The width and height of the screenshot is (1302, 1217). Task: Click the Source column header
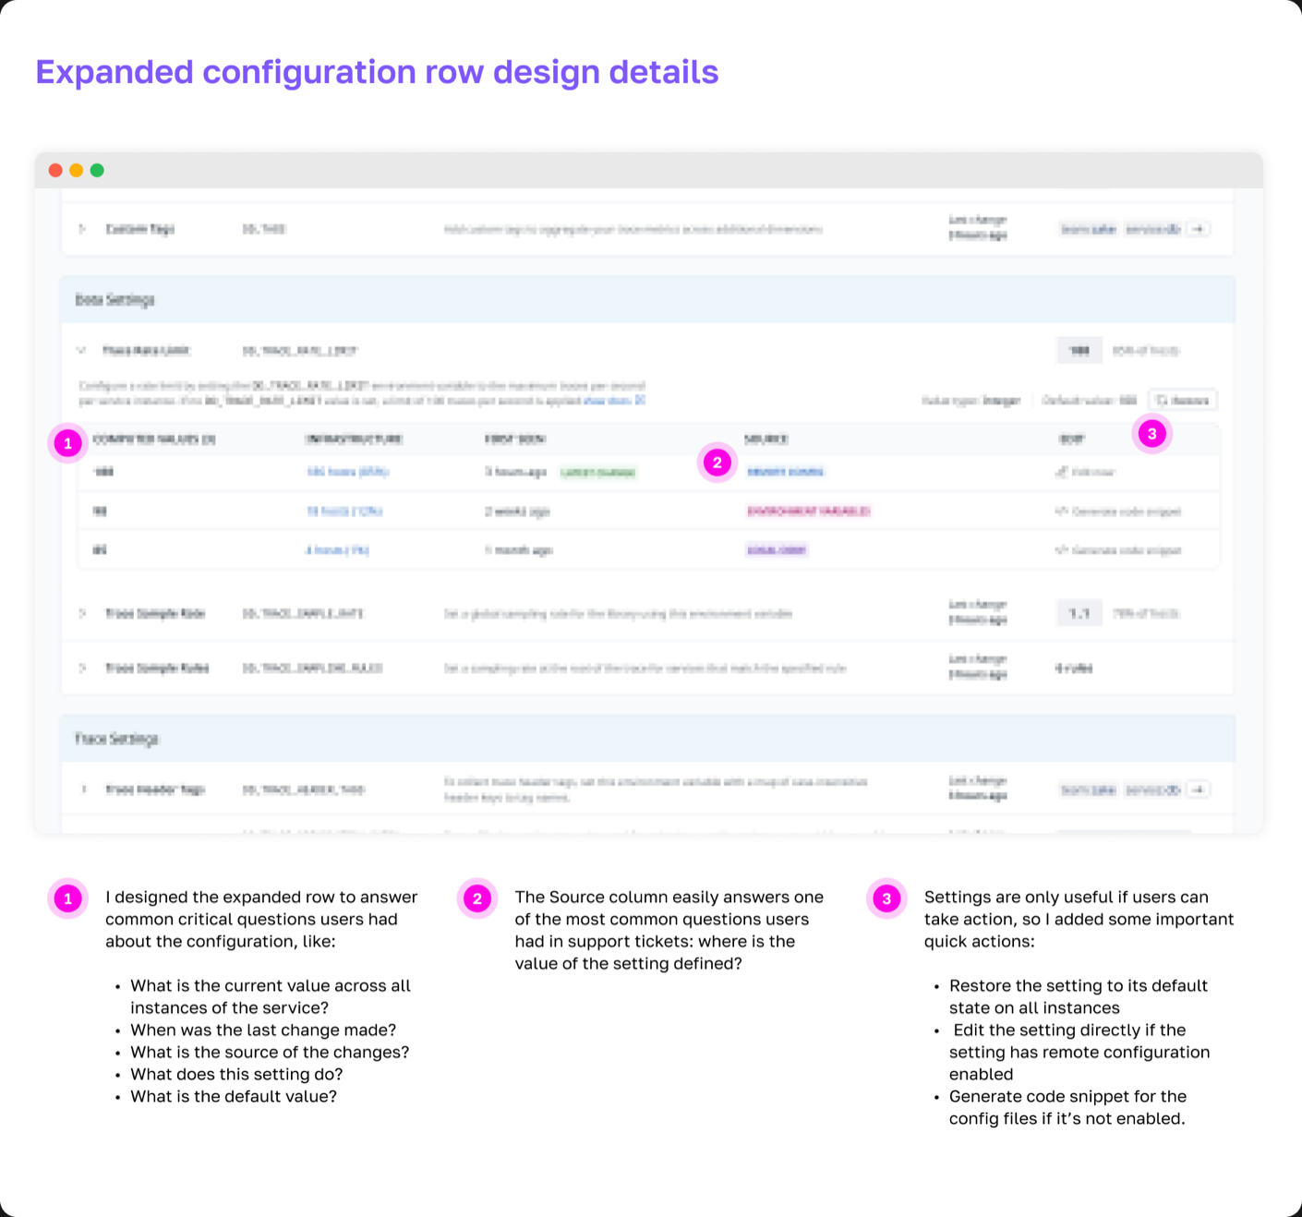point(766,440)
